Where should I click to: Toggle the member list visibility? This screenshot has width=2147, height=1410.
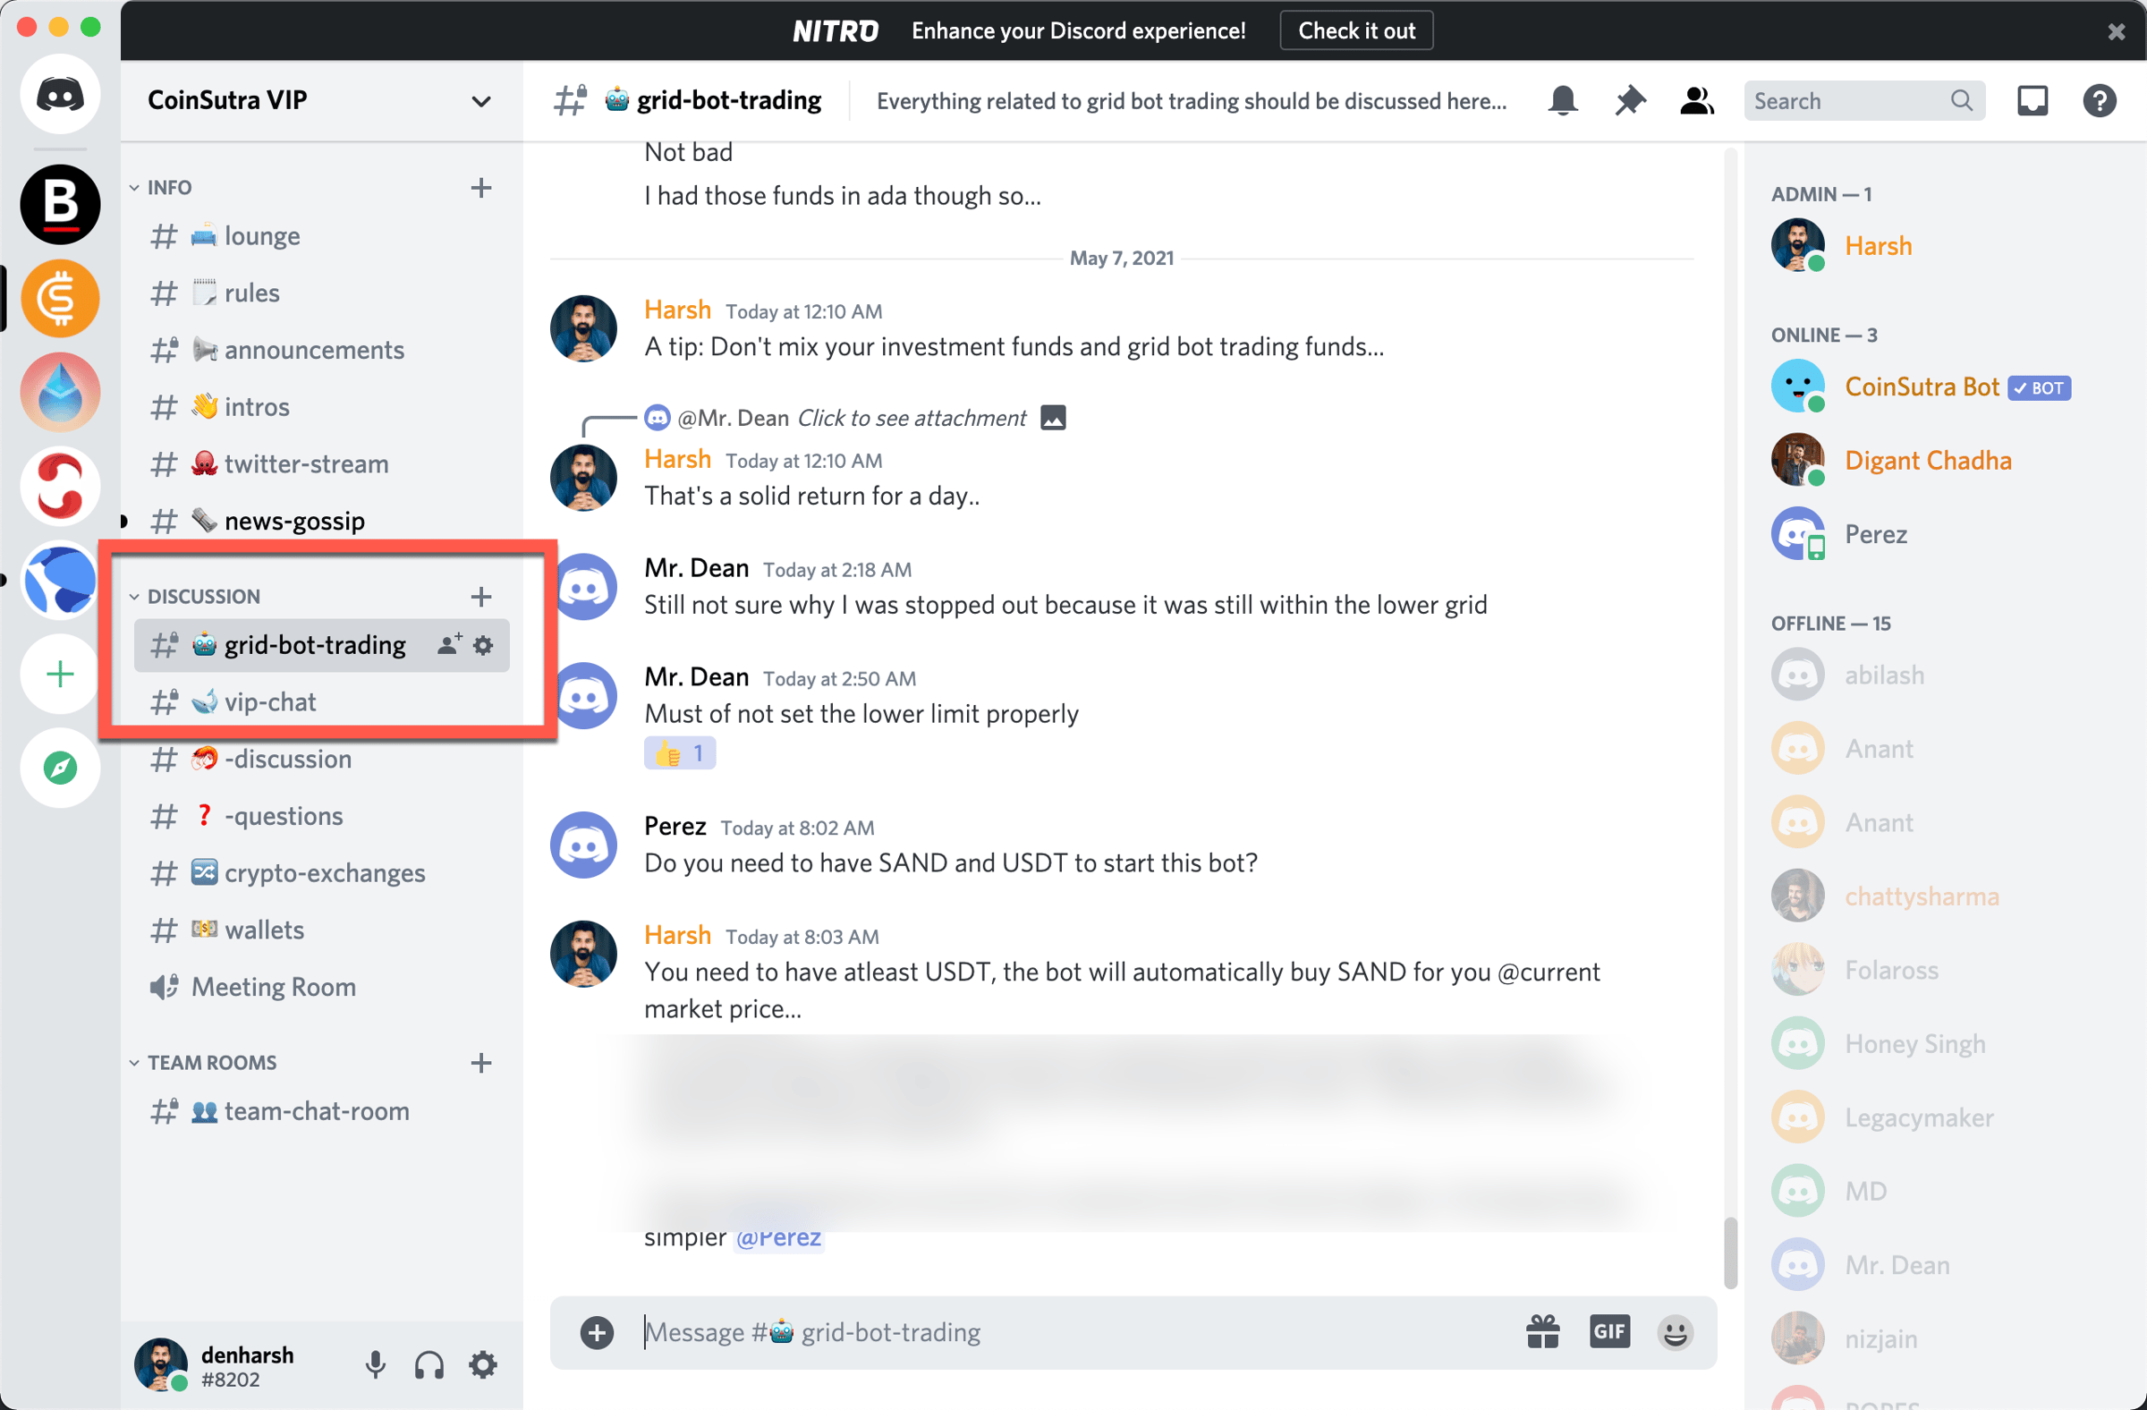coord(1696,100)
